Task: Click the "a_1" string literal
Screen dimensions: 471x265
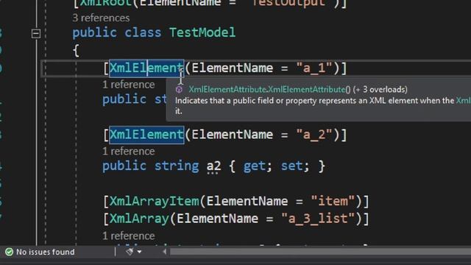Action: pos(314,68)
